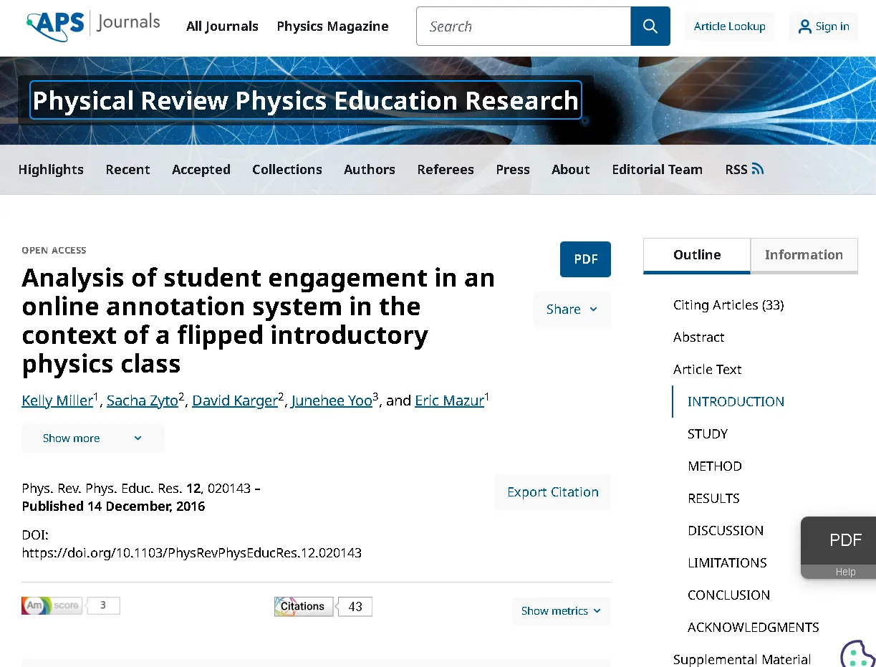This screenshot has width=876, height=667.
Task: Click the blue PDF download button
Action: click(x=585, y=259)
